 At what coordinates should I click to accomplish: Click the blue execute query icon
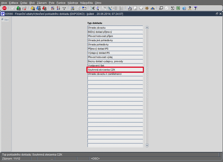click(x=38, y=8)
